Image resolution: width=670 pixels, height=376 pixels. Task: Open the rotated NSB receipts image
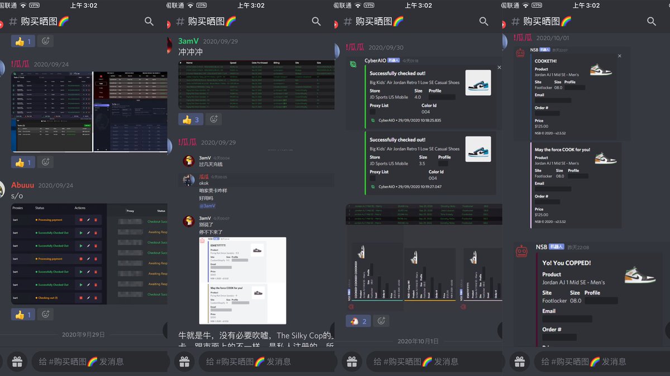[424, 257]
